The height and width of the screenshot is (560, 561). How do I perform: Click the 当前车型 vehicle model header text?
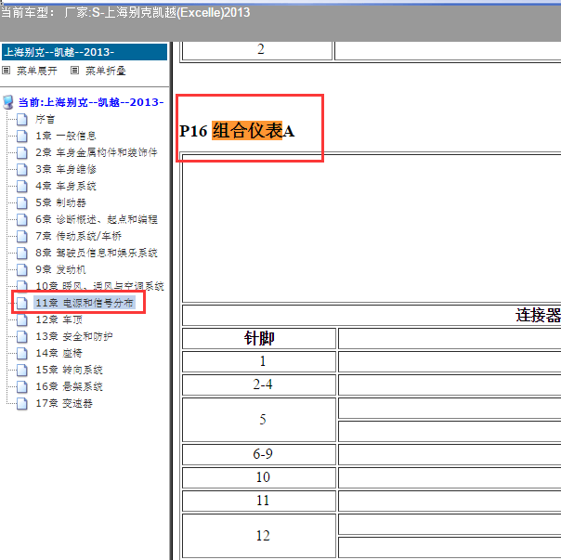(125, 12)
